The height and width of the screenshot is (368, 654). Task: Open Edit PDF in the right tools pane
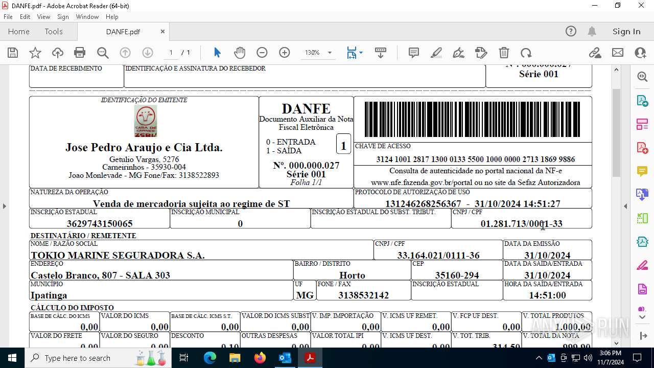[x=642, y=124]
